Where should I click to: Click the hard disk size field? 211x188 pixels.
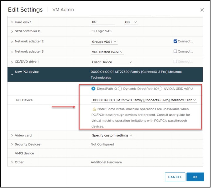103,22
